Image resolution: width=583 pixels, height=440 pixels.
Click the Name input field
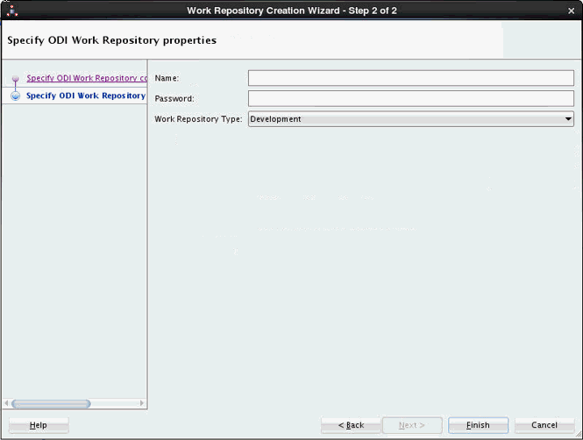tap(411, 78)
